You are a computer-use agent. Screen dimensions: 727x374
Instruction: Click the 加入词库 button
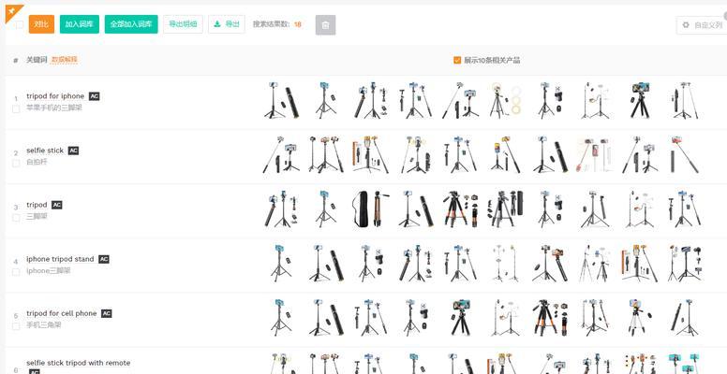point(80,24)
